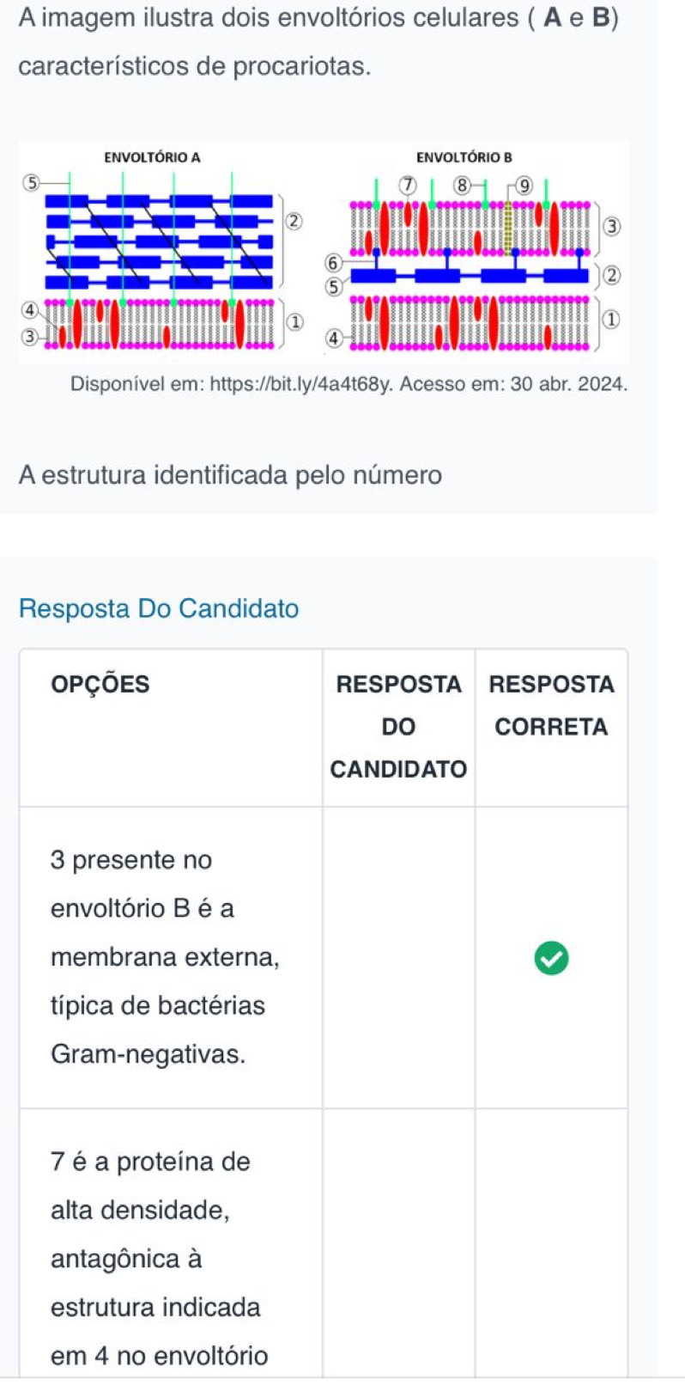The height and width of the screenshot is (1391, 685).
Task: Click the question text 'A estrutura identificada pelo número'
Action: (230, 475)
